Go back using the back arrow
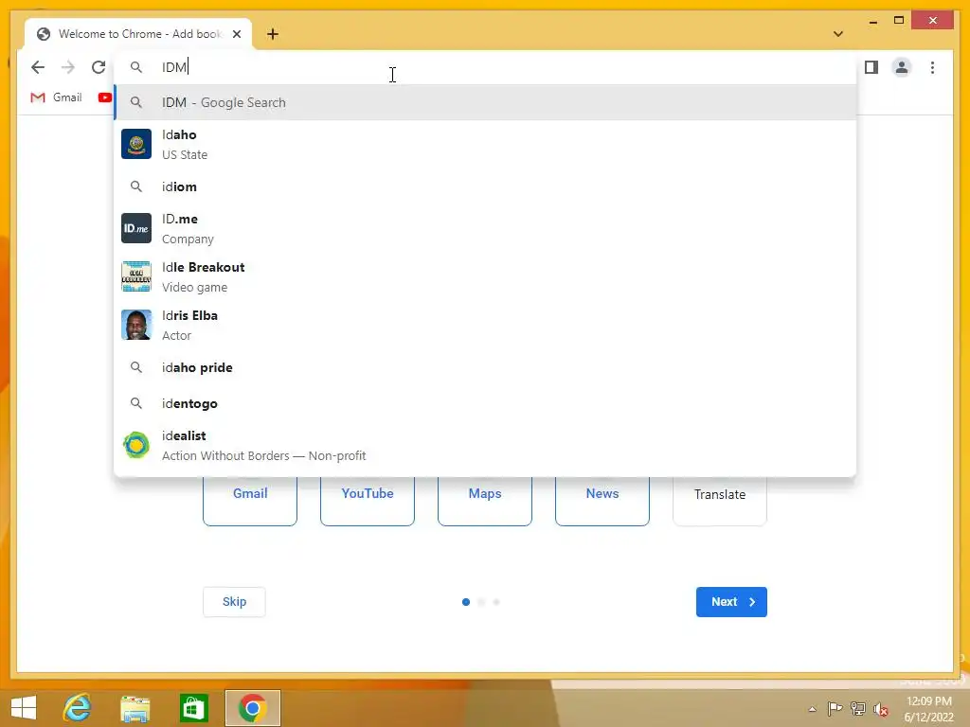 (38, 67)
